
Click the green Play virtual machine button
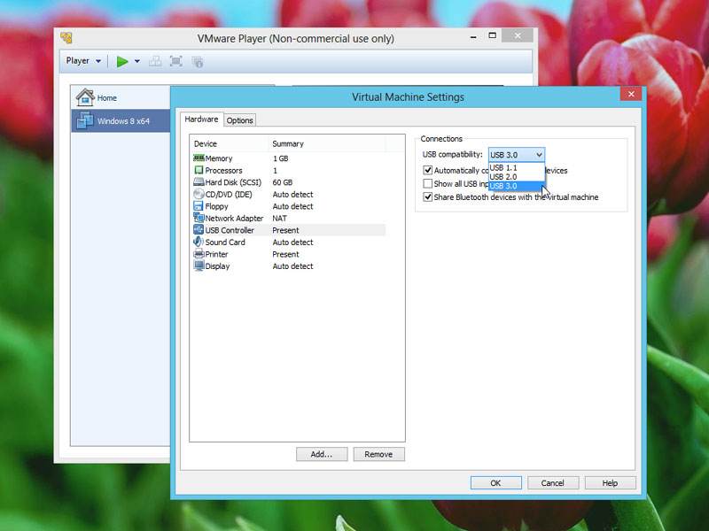(121, 61)
